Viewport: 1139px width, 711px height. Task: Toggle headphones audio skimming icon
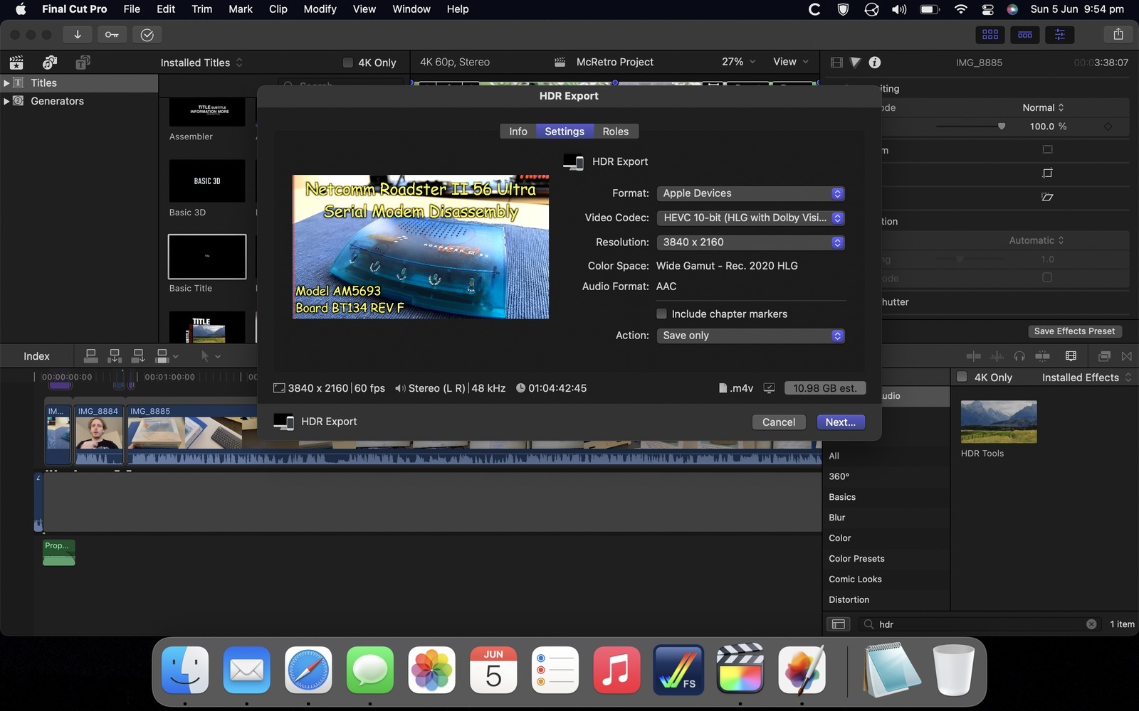pyautogui.click(x=1019, y=356)
